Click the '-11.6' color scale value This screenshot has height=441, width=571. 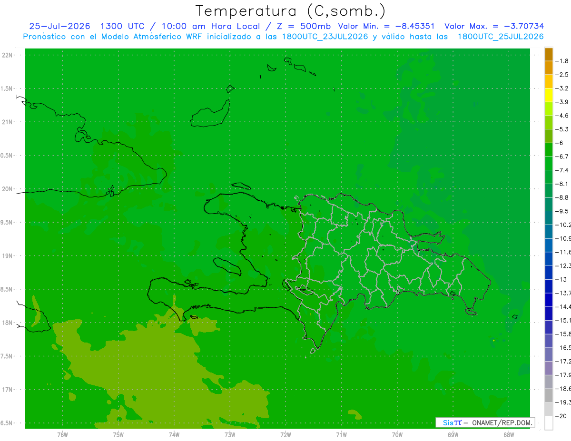tap(563, 252)
